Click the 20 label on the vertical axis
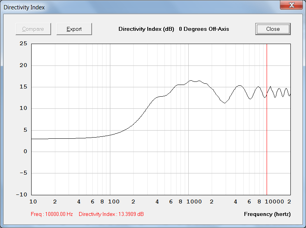This screenshot has width=306, height=228. 23,65
